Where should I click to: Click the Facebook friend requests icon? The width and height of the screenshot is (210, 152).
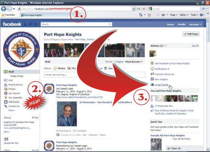(x=25, y=24)
